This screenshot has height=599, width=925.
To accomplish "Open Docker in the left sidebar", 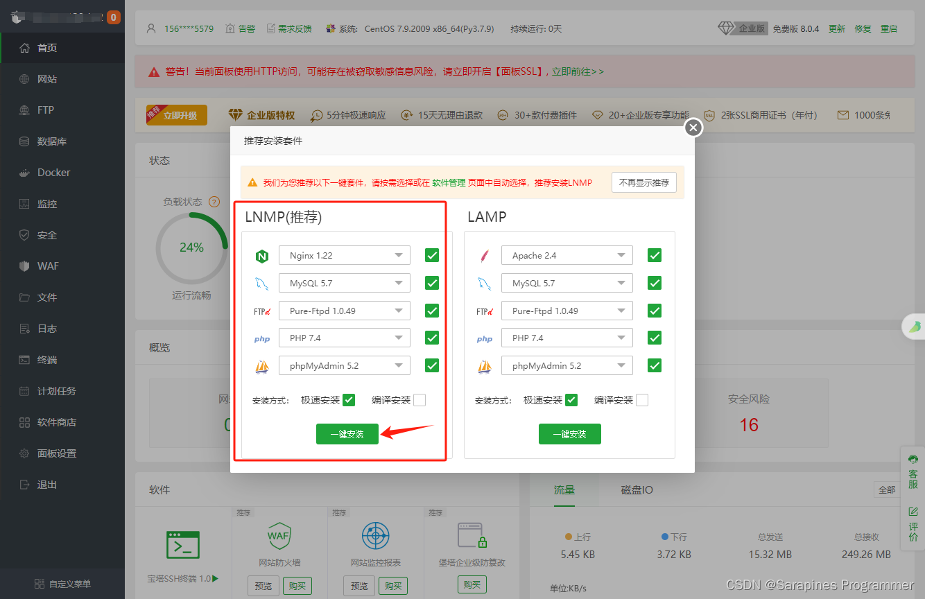I will click(54, 173).
